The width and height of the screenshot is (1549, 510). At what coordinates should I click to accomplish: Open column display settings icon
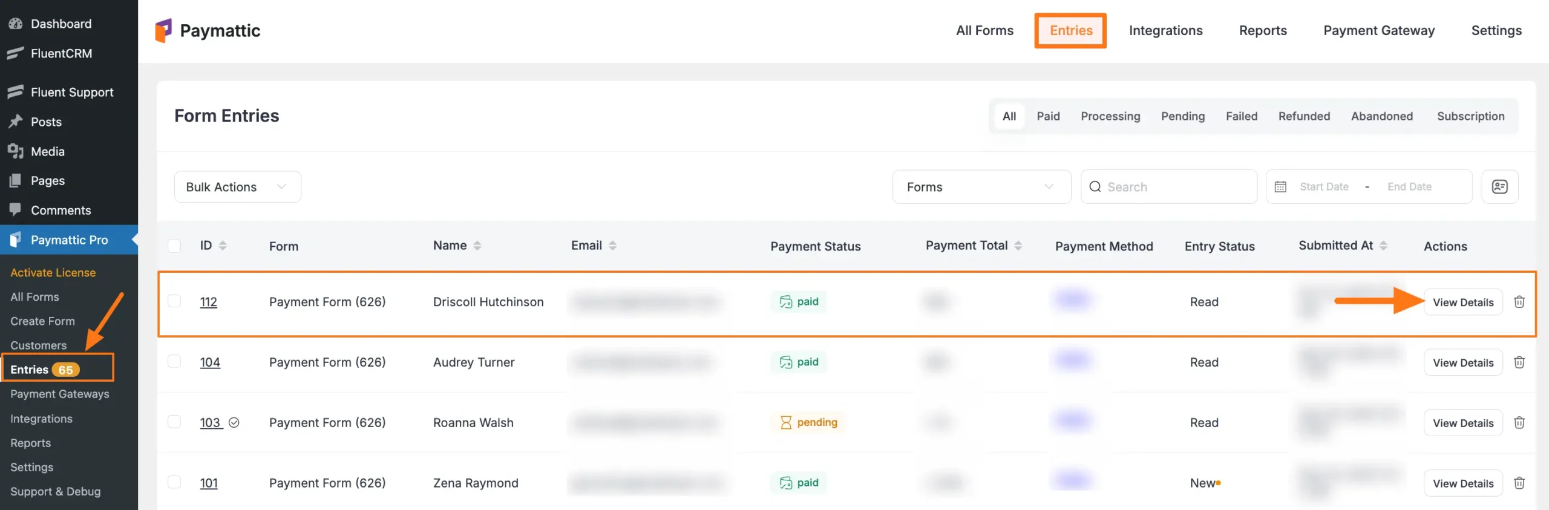(1499, 187)
